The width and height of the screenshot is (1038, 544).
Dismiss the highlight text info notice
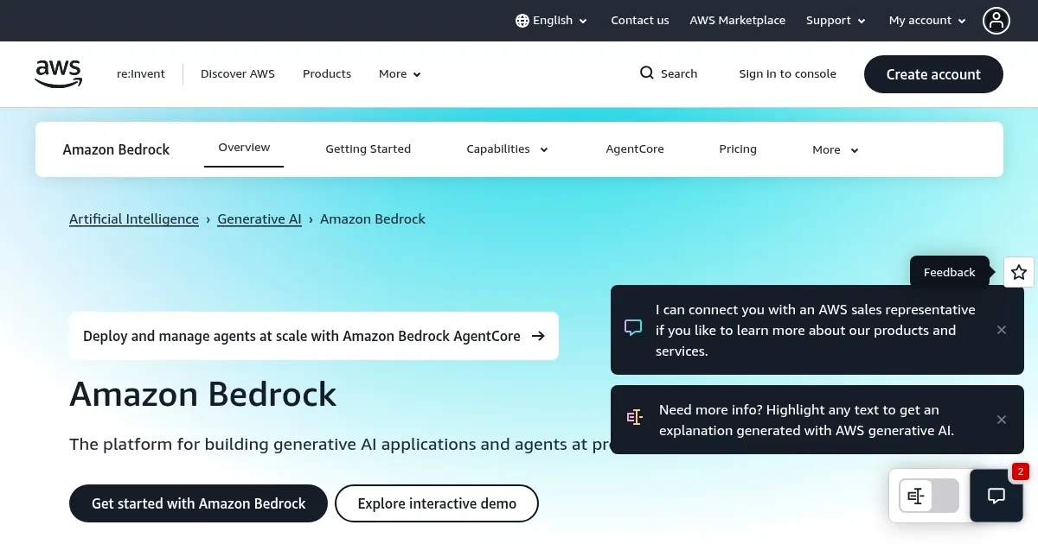point(1002,420)
